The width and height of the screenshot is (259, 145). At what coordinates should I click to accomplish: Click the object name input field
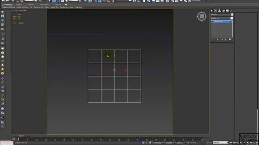221,14
